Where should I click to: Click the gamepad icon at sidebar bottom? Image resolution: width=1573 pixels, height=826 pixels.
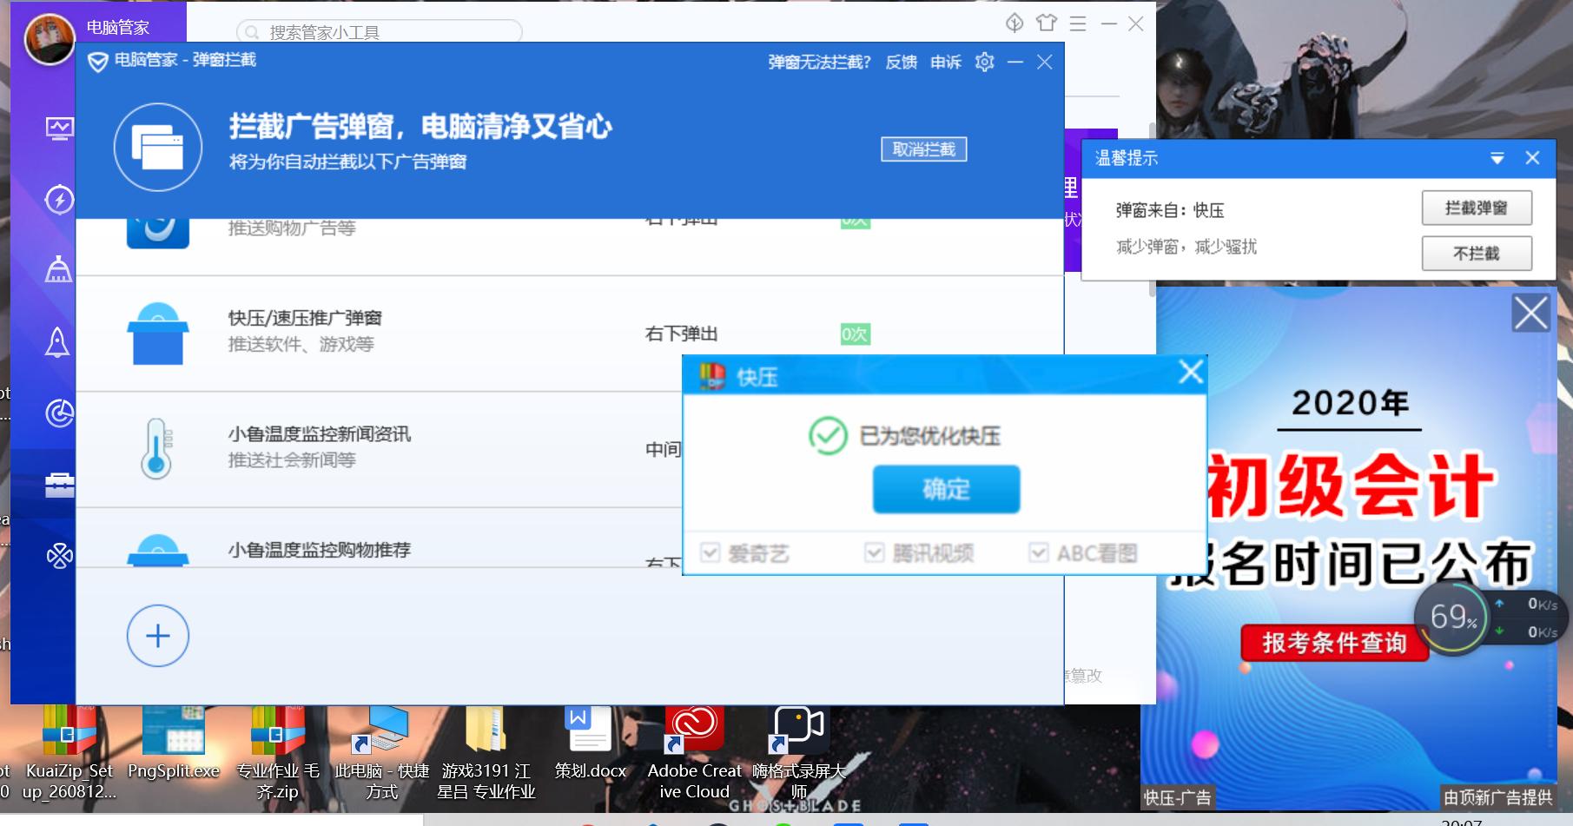click(x=58, y=555)
